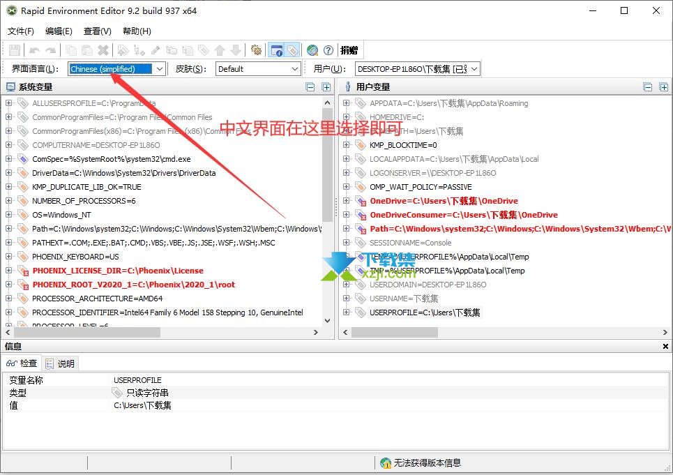Expand all user variables with plus icon

click(x=663, y=87)
